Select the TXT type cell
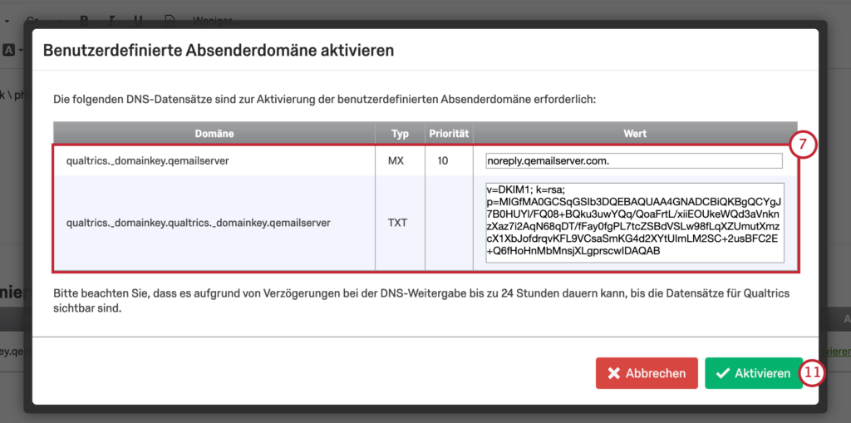The image size is (851, 423). pyautogui.click(x=400, y=223)
